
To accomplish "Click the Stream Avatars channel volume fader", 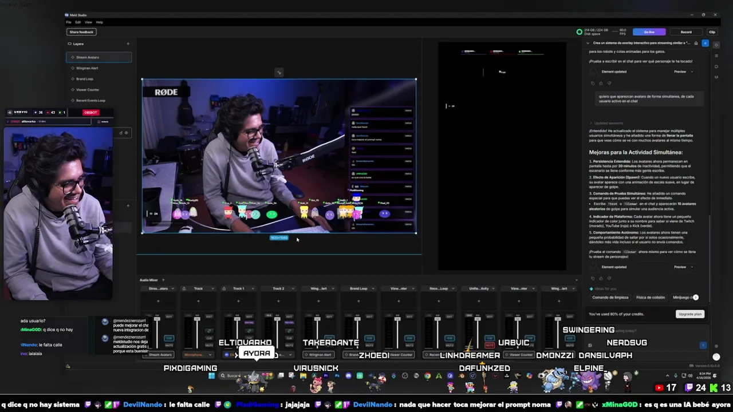I will (x=157, y=319).
